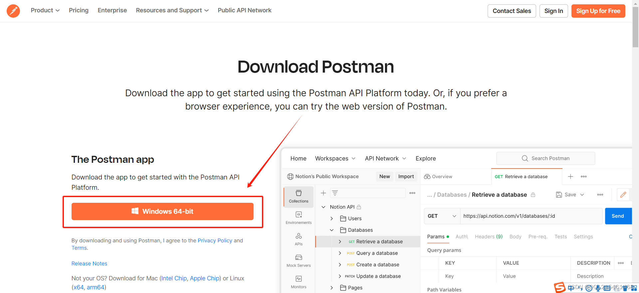Expand the Update a database request chevron

[340, 276]
